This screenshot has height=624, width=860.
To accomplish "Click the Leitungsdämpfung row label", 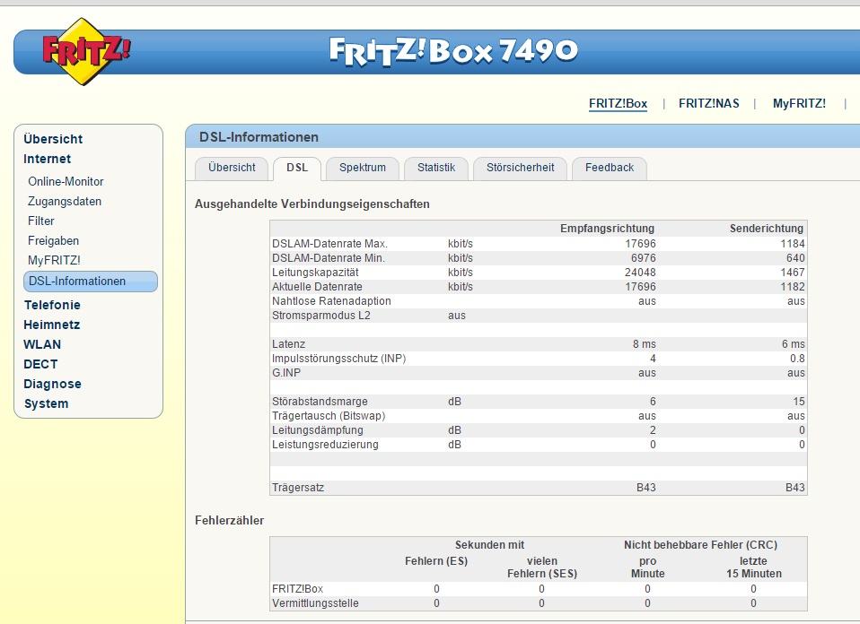I will (318, 430).
